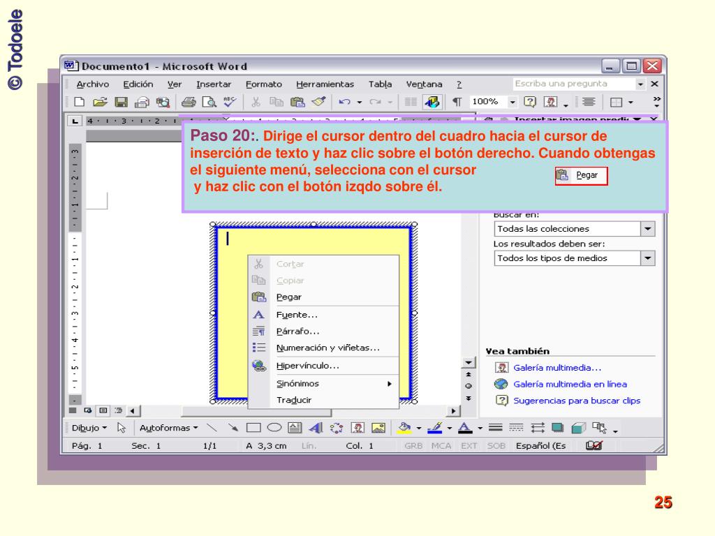This screenshot has height=536, width=715.
Task: Open 3D Style in Drawing toolbar
Action: [578, 428]
